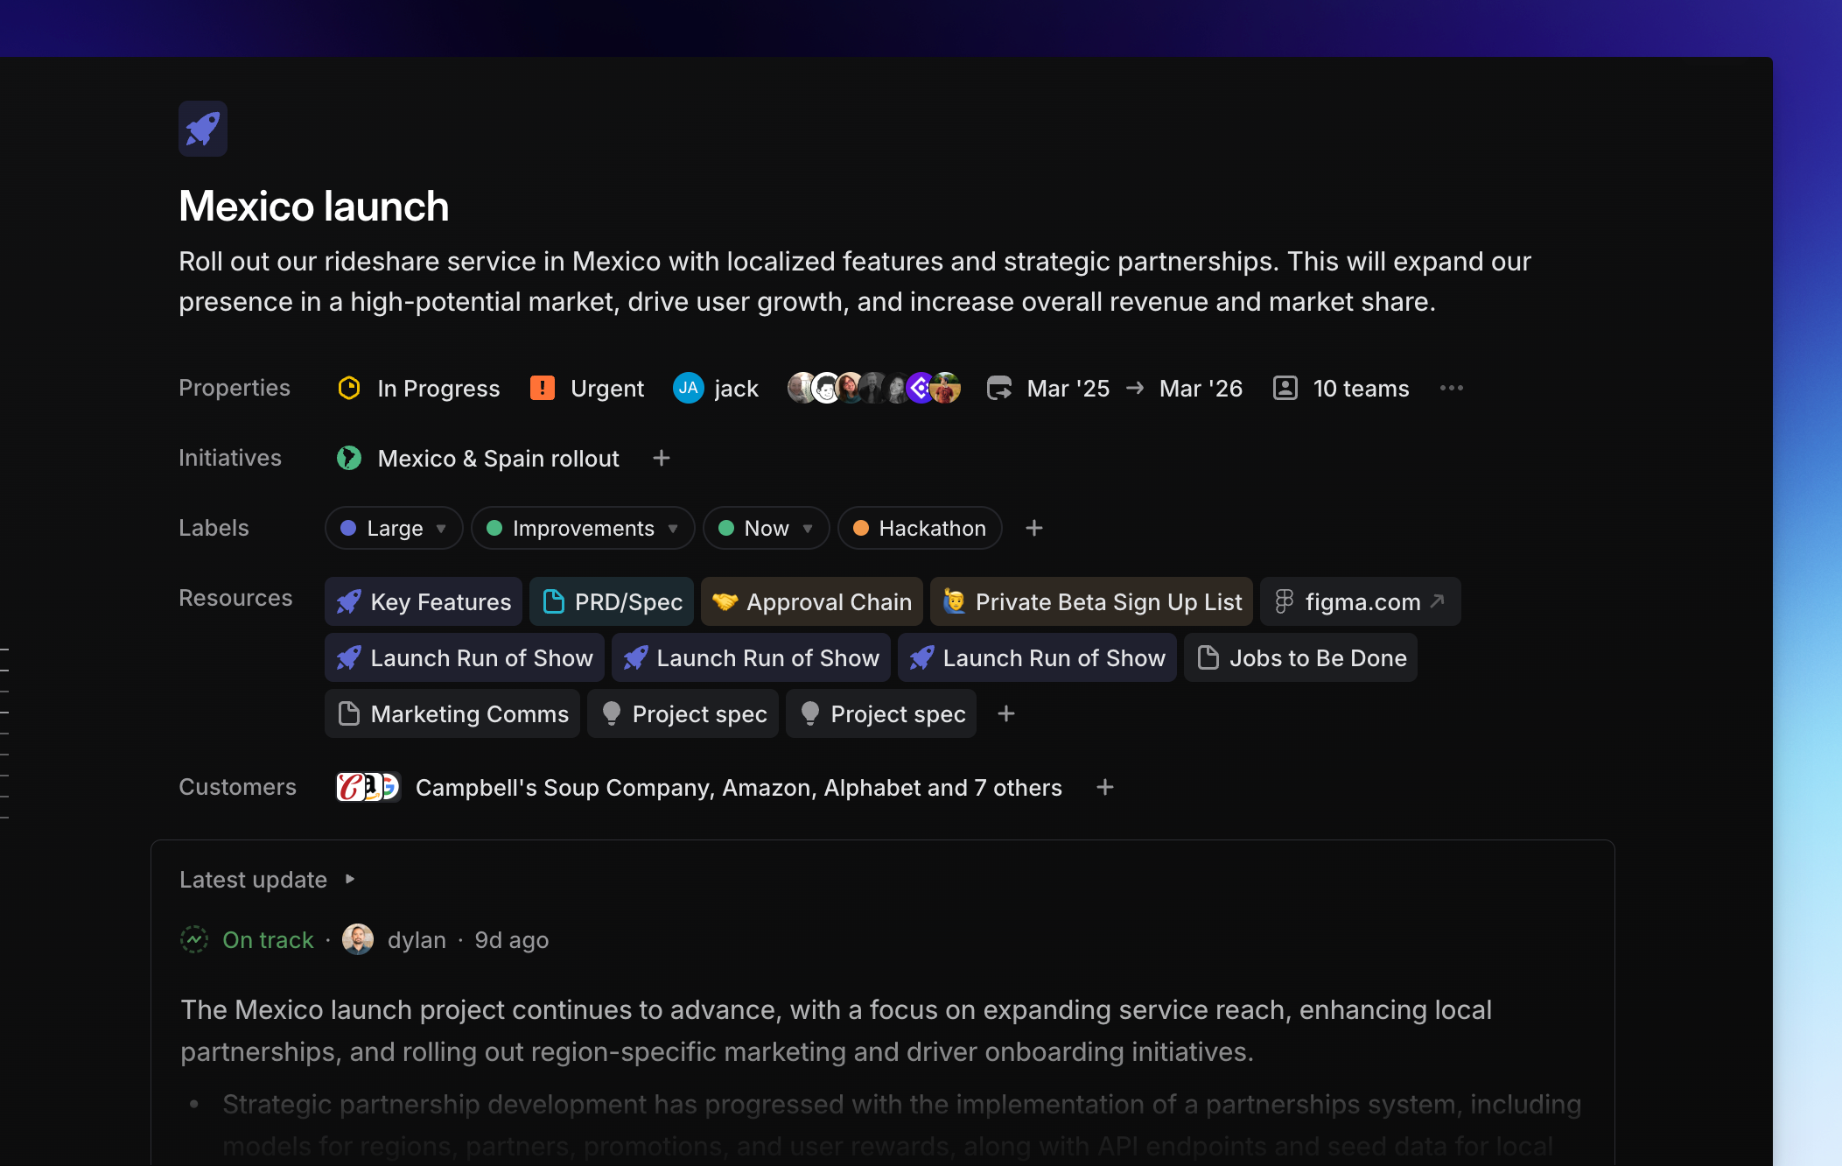Click the rocket project icon at the top
This screenshot has height=1166, width=1842.
(202, 128)
